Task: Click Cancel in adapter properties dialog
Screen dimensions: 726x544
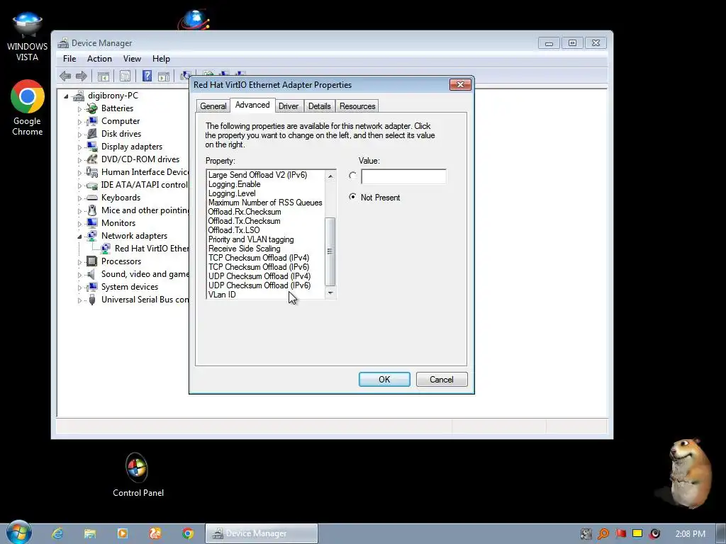Action: pyautogui.click(x=442, y=380)
